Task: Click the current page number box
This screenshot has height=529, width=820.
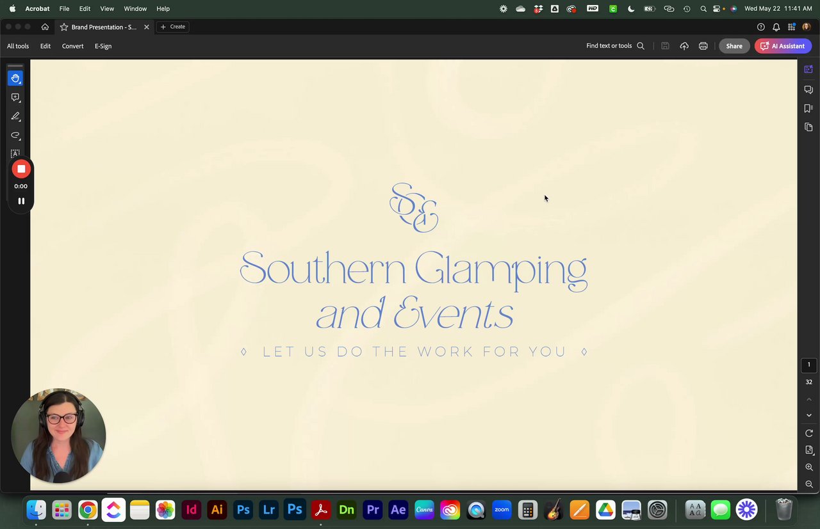Action: (x=808, y=365)
